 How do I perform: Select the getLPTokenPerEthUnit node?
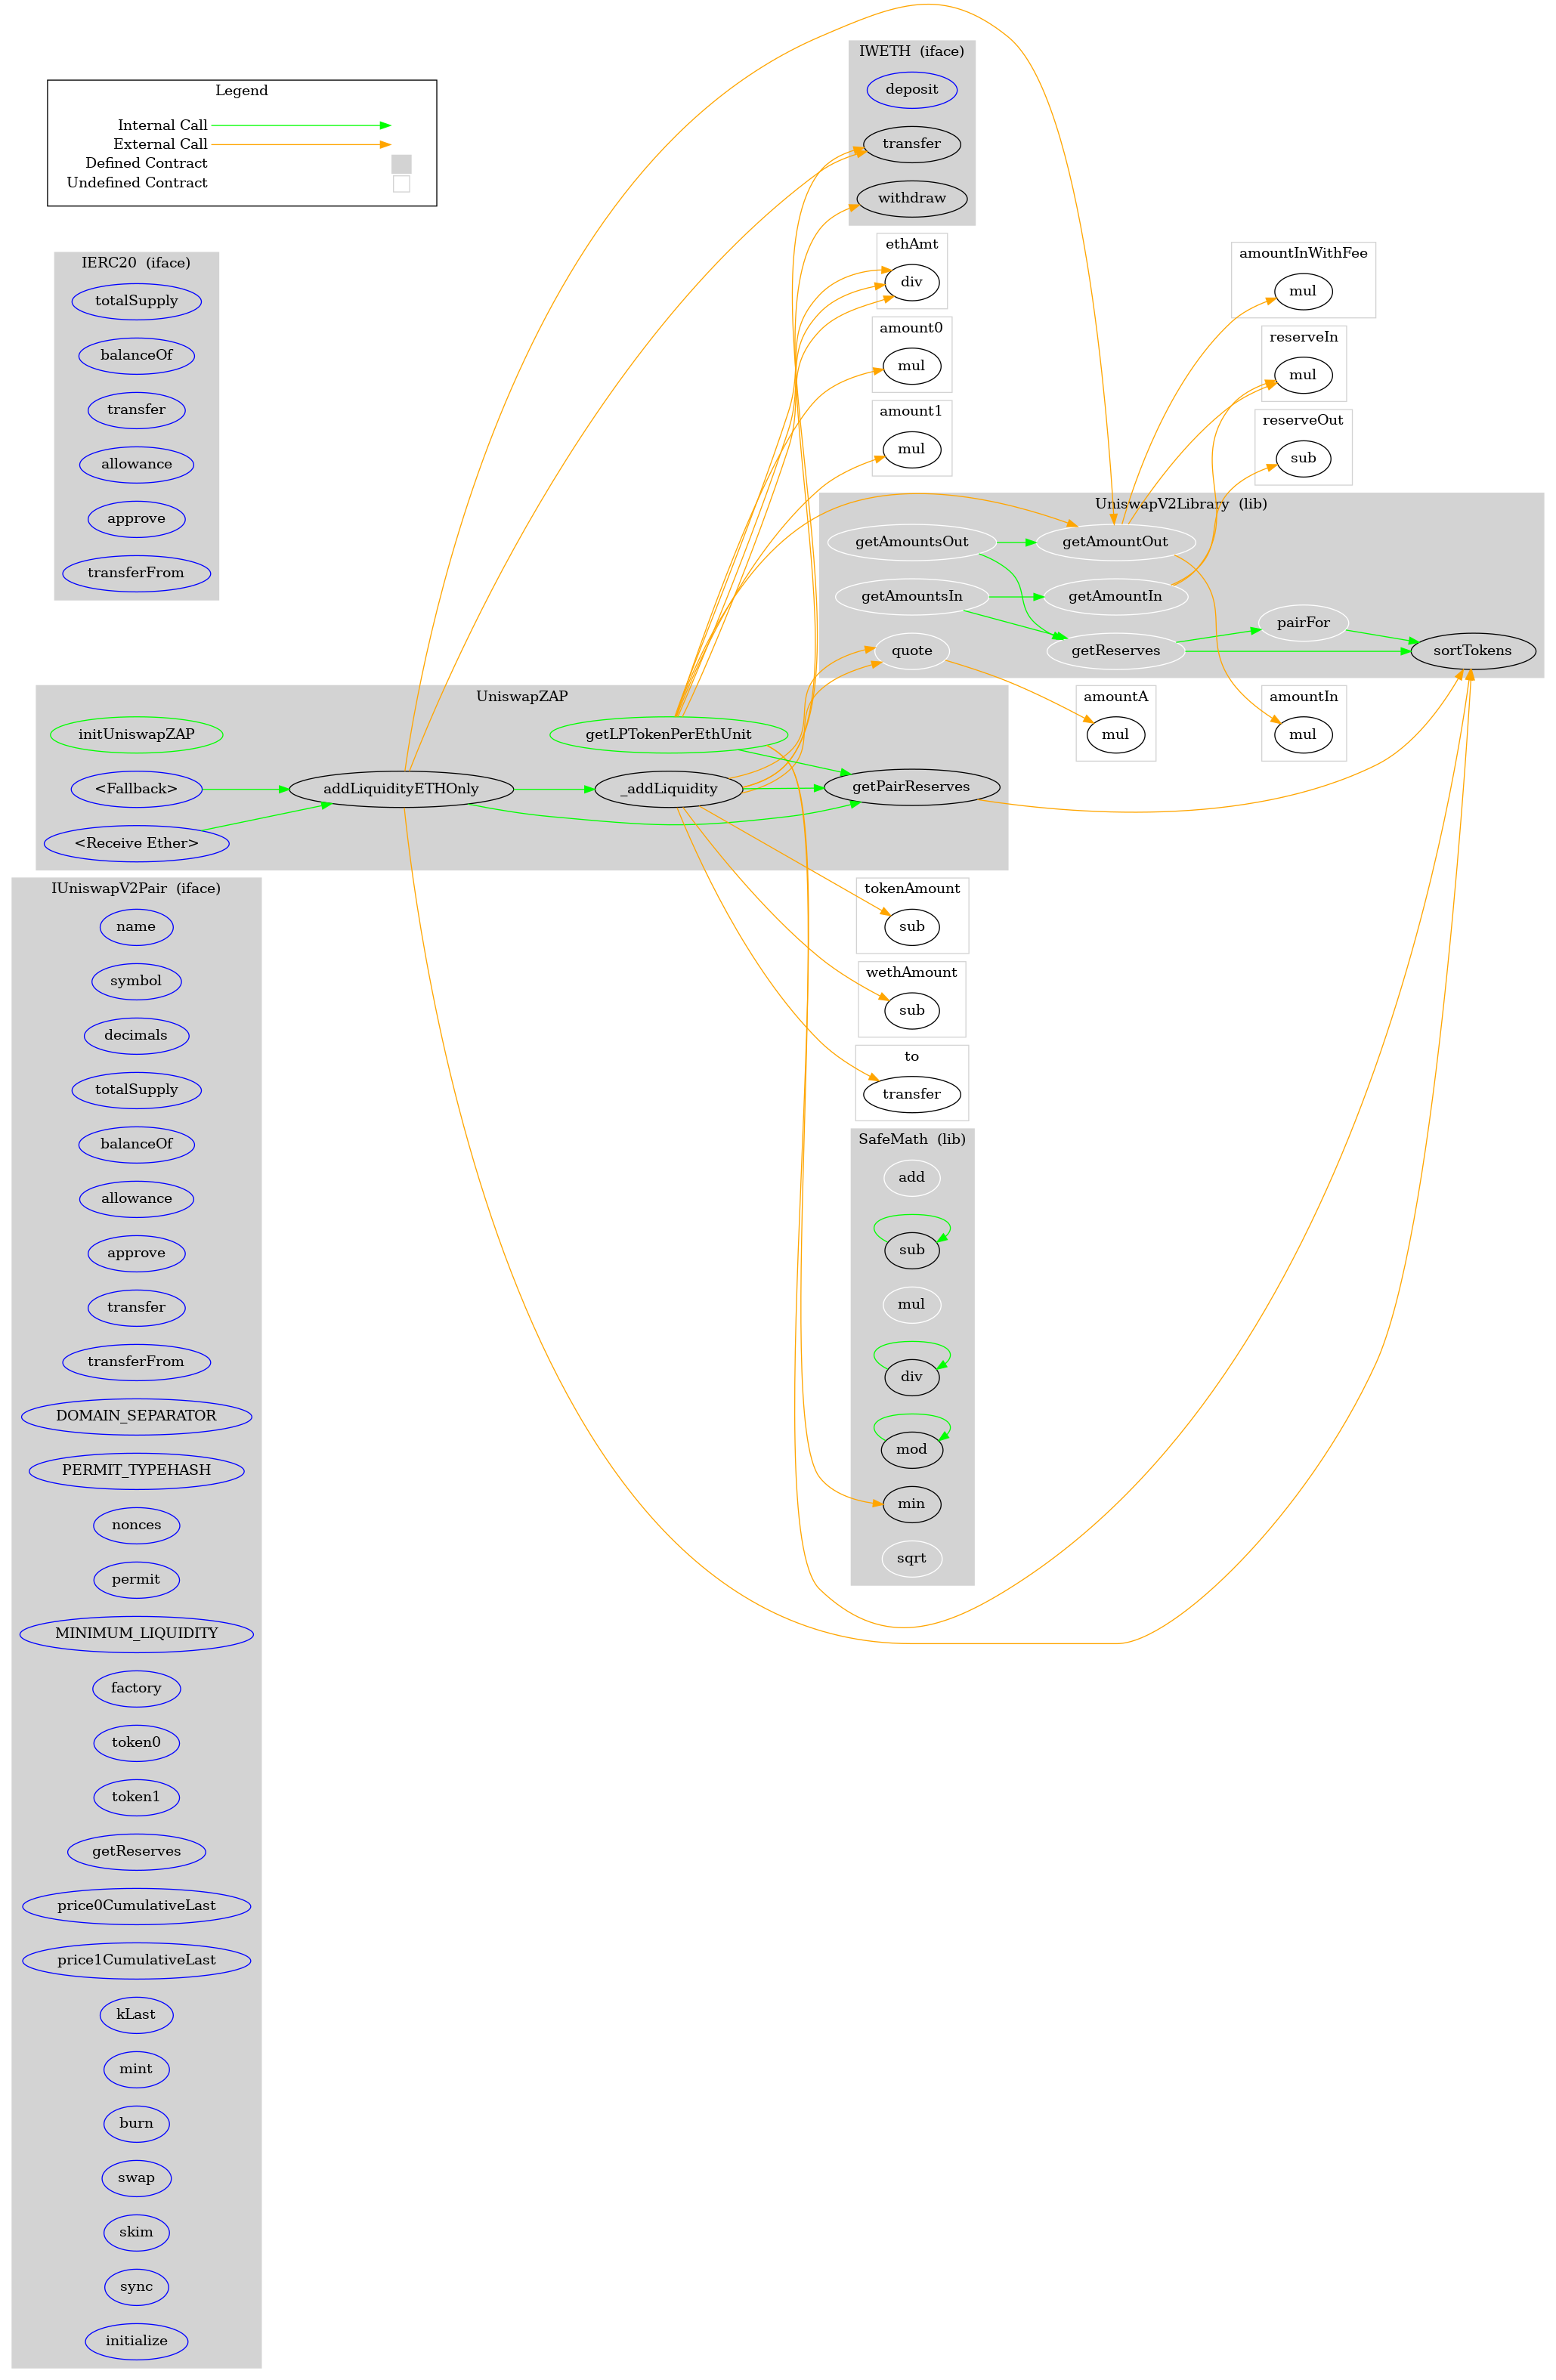click(669, 734)
